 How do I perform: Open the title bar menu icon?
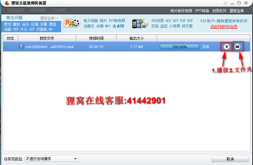(225, 3)
